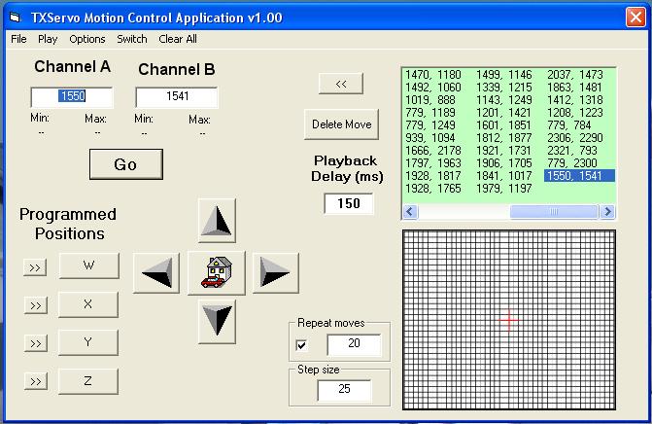Click the Channel A value field

[72, 97]
